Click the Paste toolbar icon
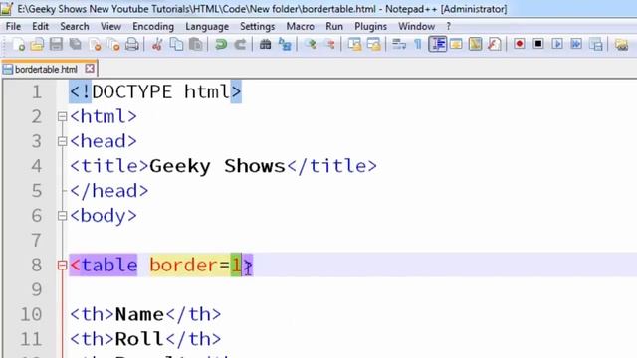The width and height of the screenshot is (637, 358). pyautogui.click(x=195, y=44)
